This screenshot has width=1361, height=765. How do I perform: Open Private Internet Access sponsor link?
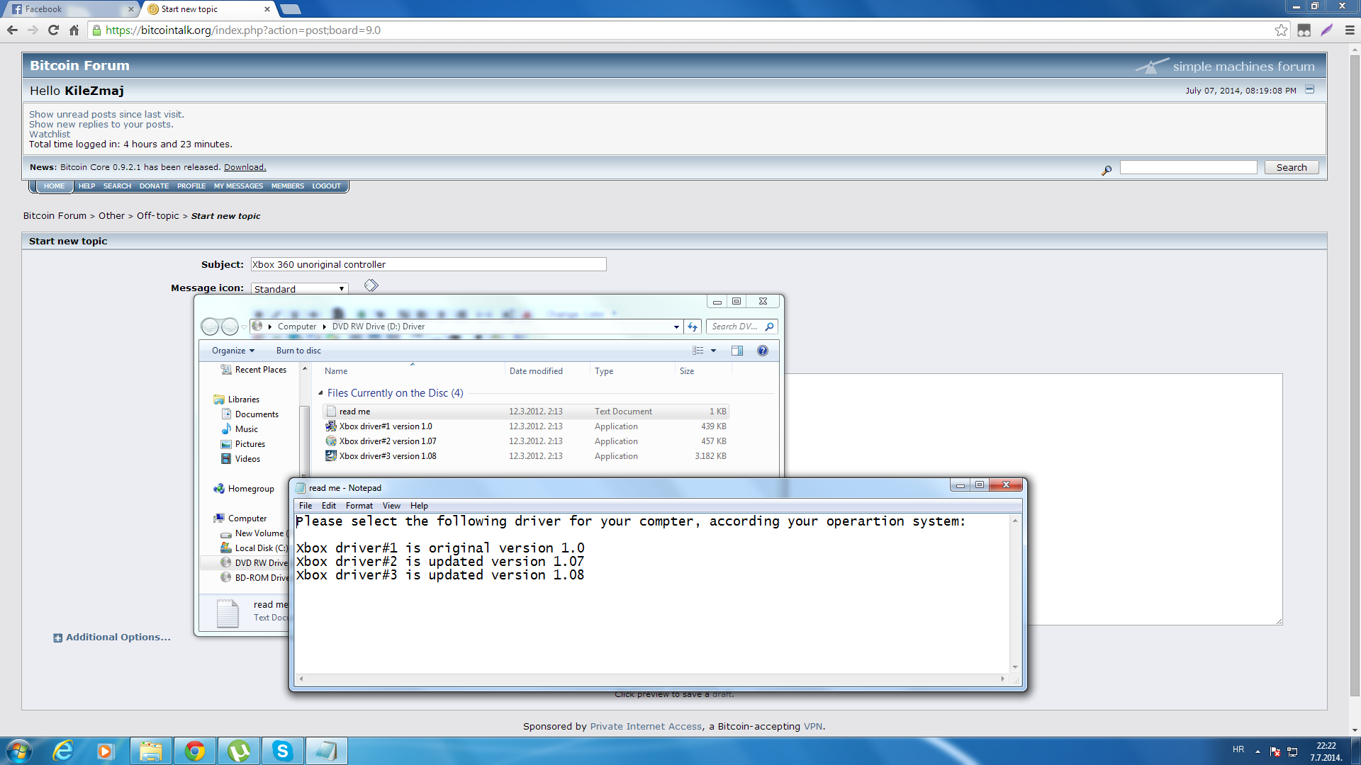(x=646, y=726)
